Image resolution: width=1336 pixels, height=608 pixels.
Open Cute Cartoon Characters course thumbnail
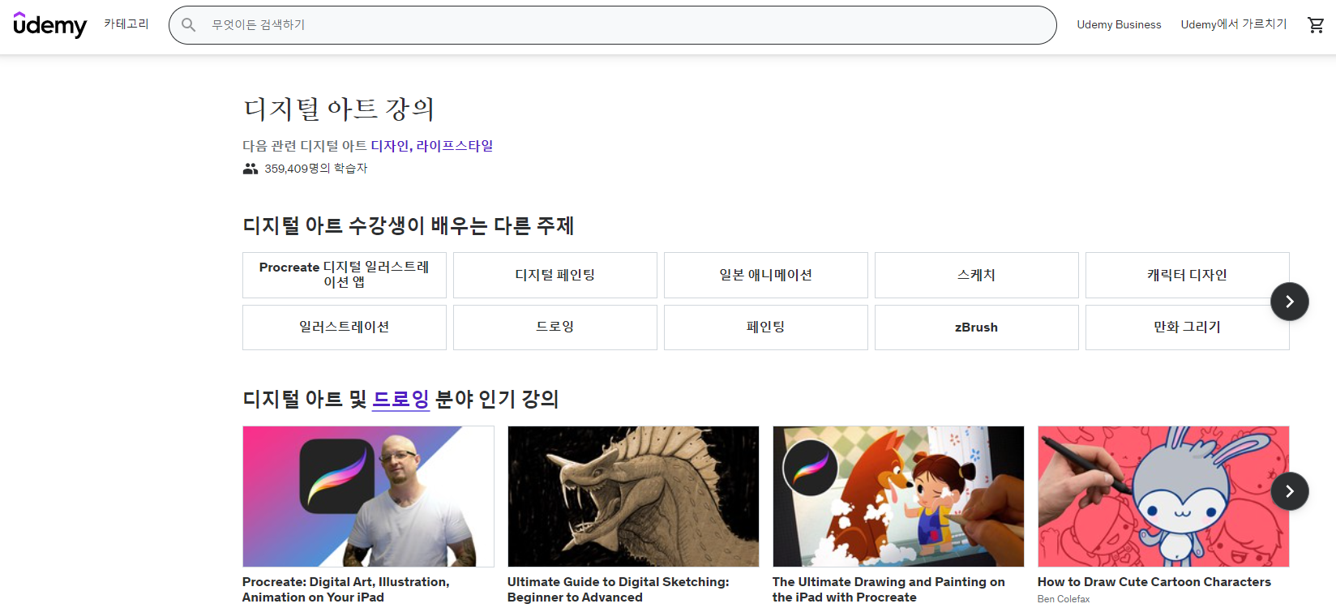click(x=1163, y=496)
